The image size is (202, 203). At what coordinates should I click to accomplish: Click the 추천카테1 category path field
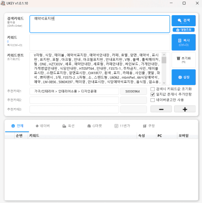(x=74, y=91)
